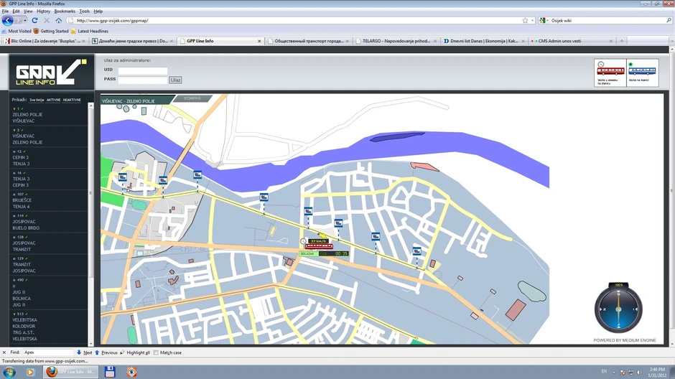Viewport: 675px width, 379px height.
Task: Open the search engine dropdown arrow
Action: coord(548,21)
